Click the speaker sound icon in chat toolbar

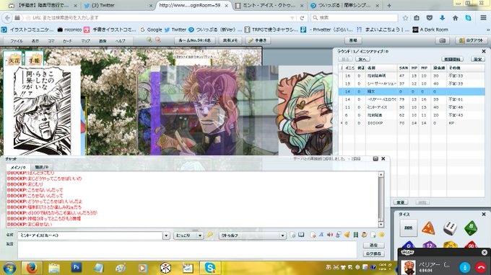(330, 235)
